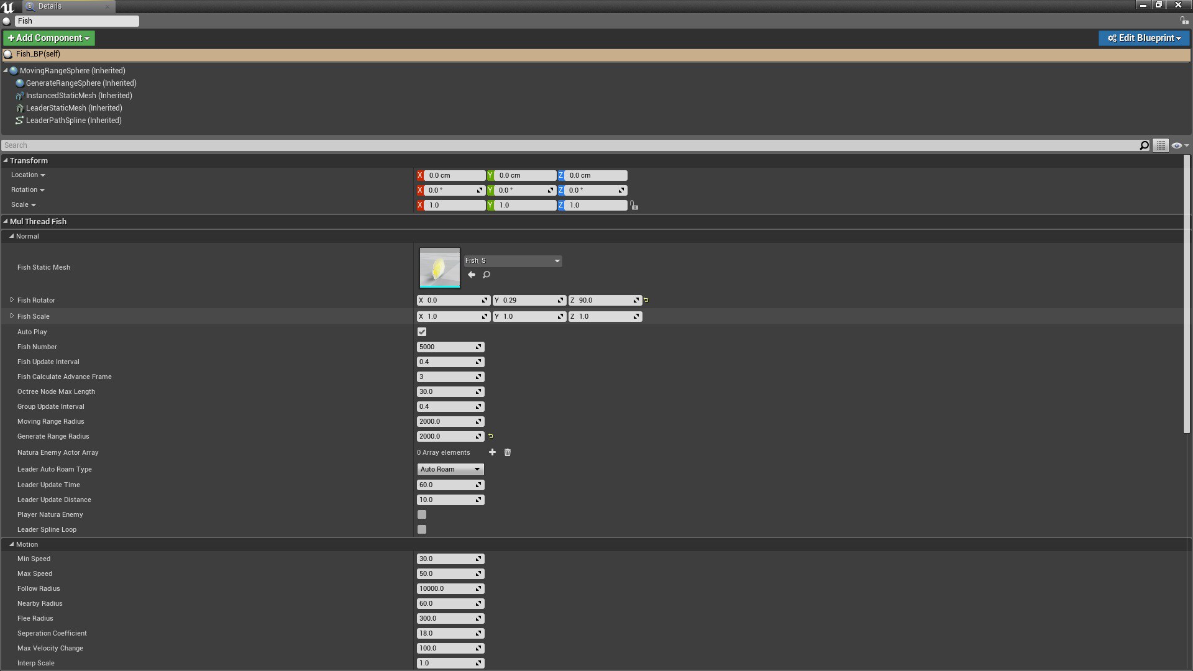Disable the Auto Play checkbox
Image resolution: width=1193 pixels, height=671 pixels.
pos(422,332)
